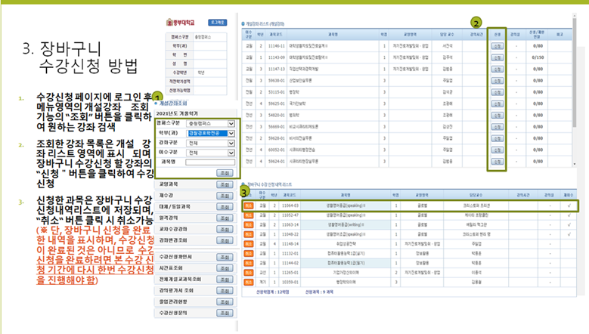589x334 pixels.
Task: Click the 졸업관리현황 menu item
Action: 174,300
